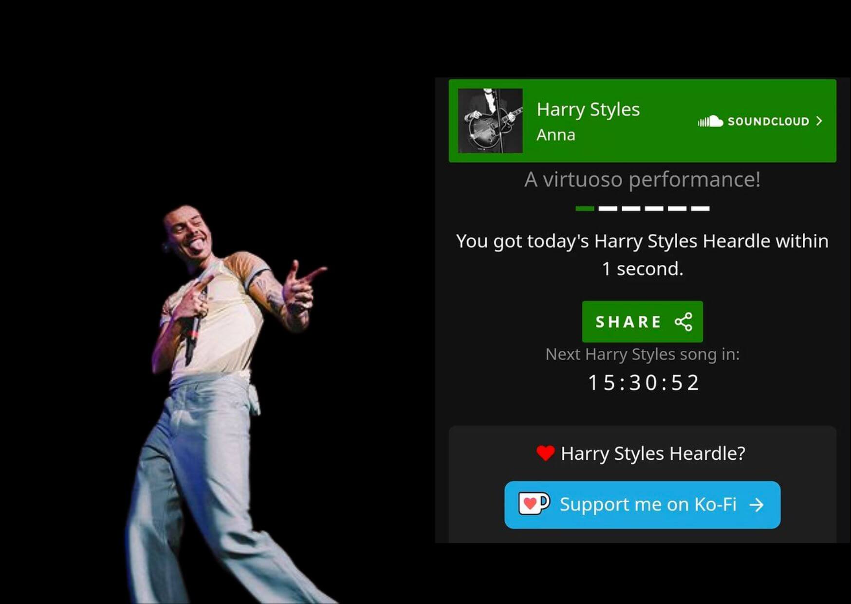This screenshot has width=851, height=604.
Task: Click the countdown timer 15:30:52
Action: point(643,383)
